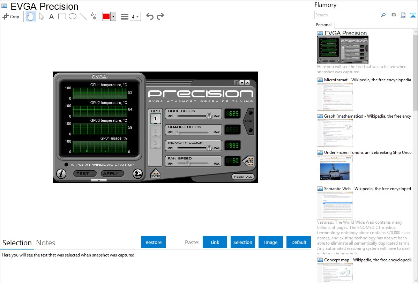This screenshot has width=418, height=283.
Task: Open Precision settings wrench icon
Action: (138, 174)
